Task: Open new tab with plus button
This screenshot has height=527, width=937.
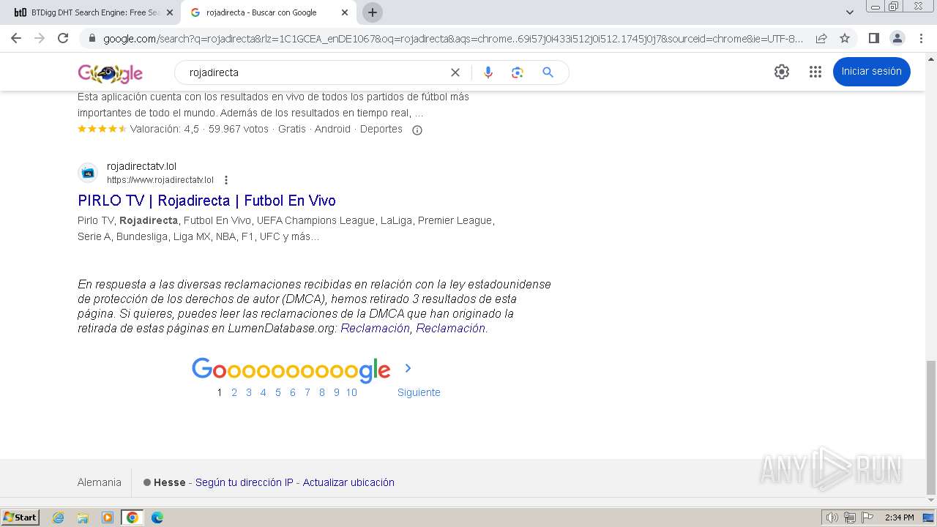Action: coord(373,12)
